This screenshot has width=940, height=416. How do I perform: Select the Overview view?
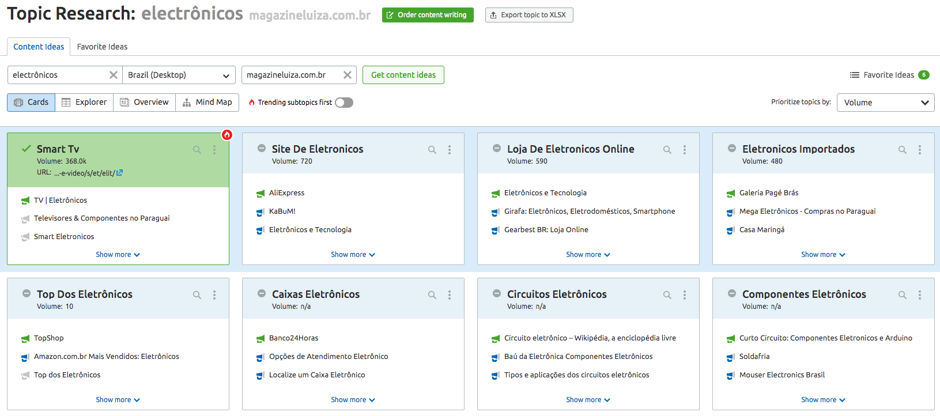pos(145,103)
